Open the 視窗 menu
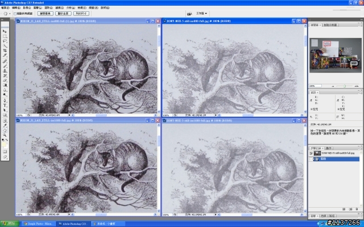The height and width of the screenshot is (227, 364). click(93, 7)
